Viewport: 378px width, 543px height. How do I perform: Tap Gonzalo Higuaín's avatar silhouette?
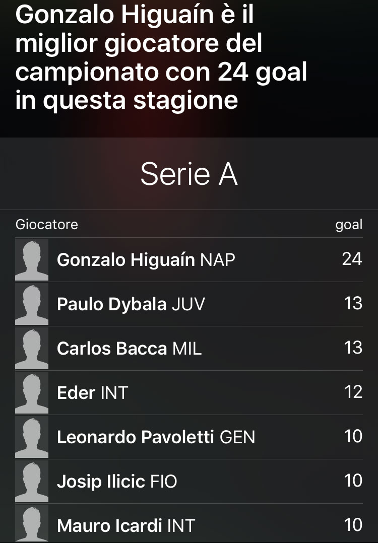coord(32,260)
